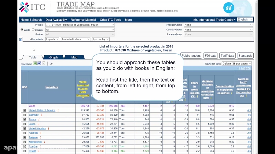This screenshot has height=154, width=275.
Task: Open Mr. International Trade Centre account menu
Action: [x=214, y=20]
